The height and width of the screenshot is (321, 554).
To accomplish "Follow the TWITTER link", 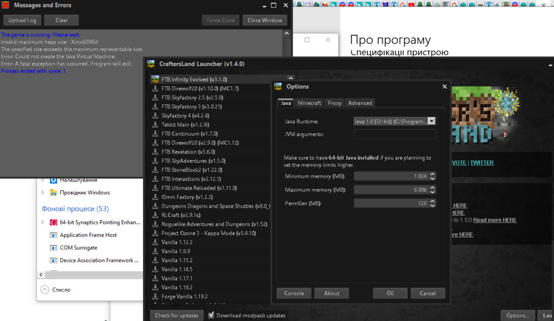I will point(482,163).
